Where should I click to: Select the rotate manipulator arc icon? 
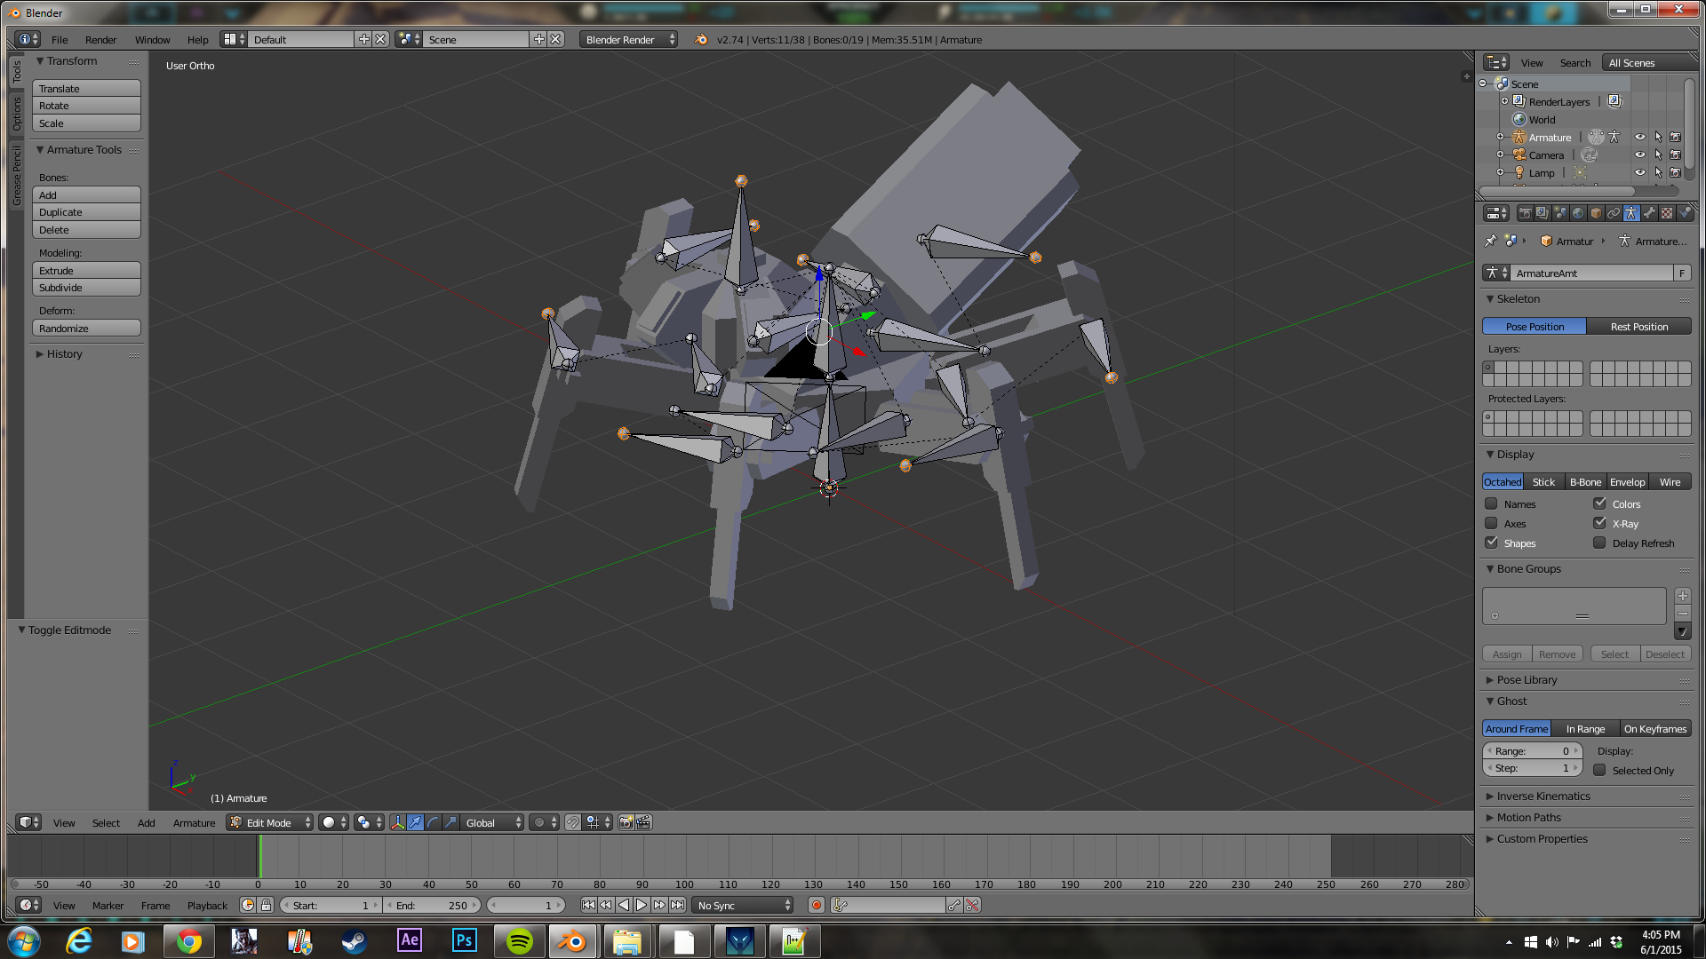point(433,822)
